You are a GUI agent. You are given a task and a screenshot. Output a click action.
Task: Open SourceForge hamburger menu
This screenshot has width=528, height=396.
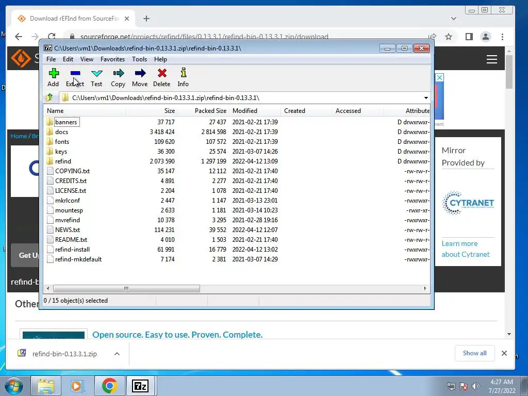491,59
